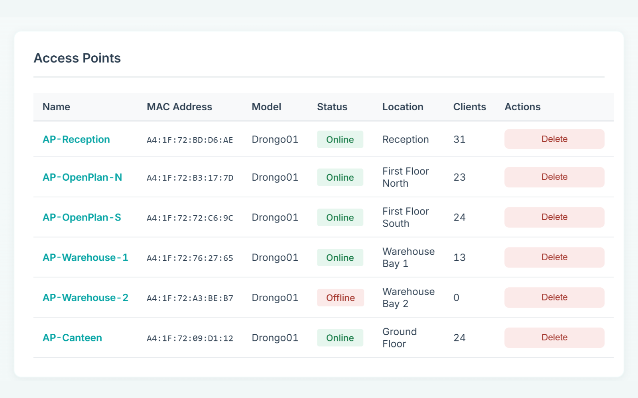Select MAC address A4:1F:72:BD:D6:AE

[190, 140]
